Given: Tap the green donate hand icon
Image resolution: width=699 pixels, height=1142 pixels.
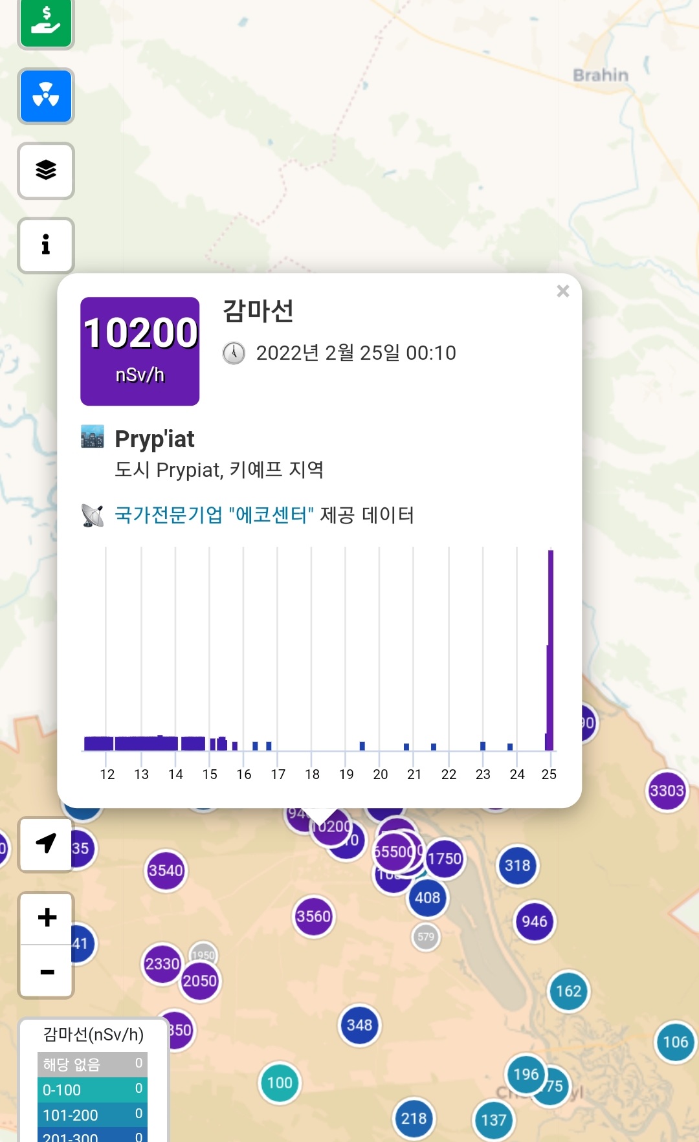Looking at the screenshot, I should 46,22.
